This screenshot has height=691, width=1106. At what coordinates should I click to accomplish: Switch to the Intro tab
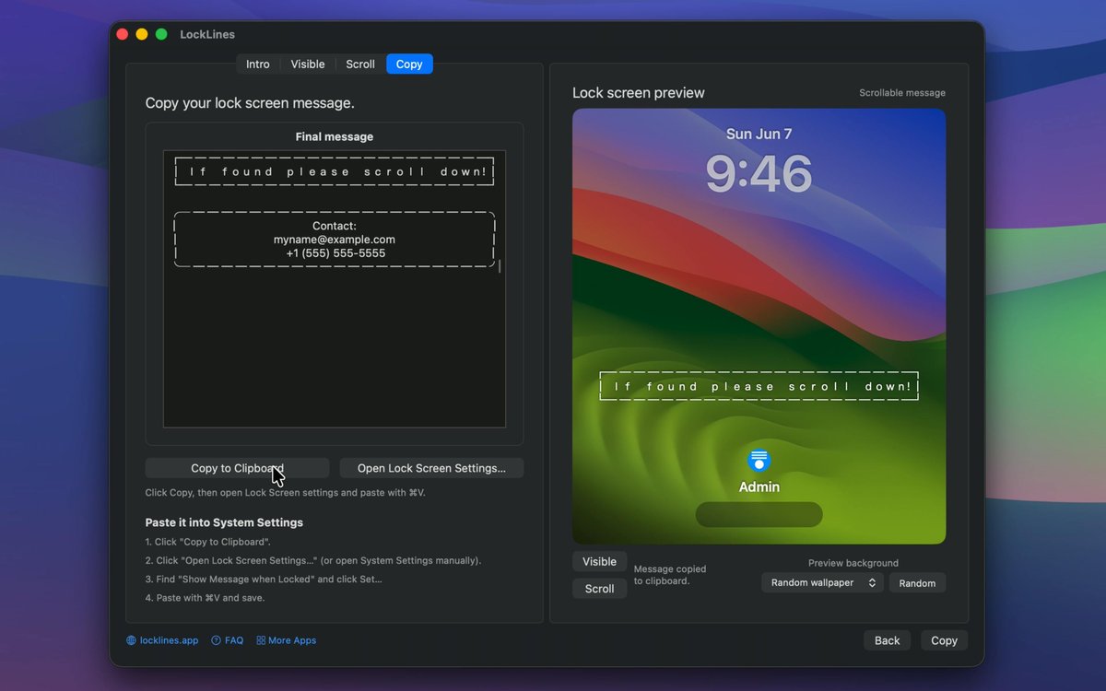click(x=258, y=64)
